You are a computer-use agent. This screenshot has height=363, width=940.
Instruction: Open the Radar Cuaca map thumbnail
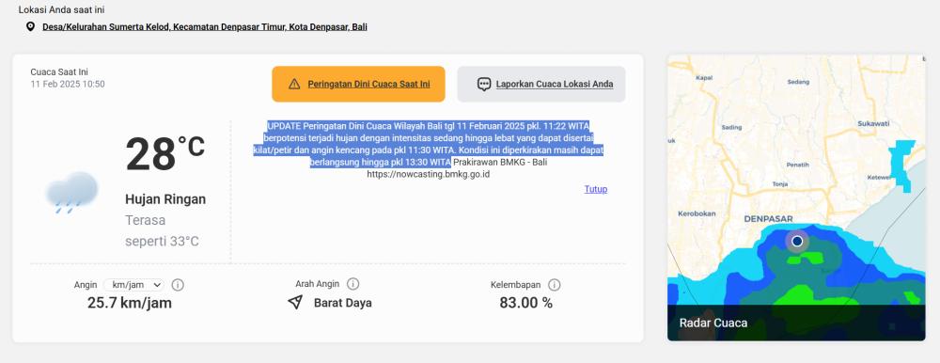[x=796, y=198]
